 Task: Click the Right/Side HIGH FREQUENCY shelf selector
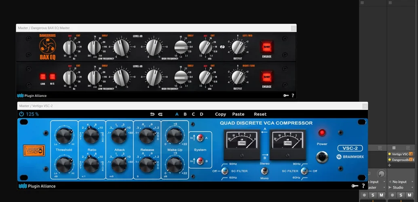(181, 77)
